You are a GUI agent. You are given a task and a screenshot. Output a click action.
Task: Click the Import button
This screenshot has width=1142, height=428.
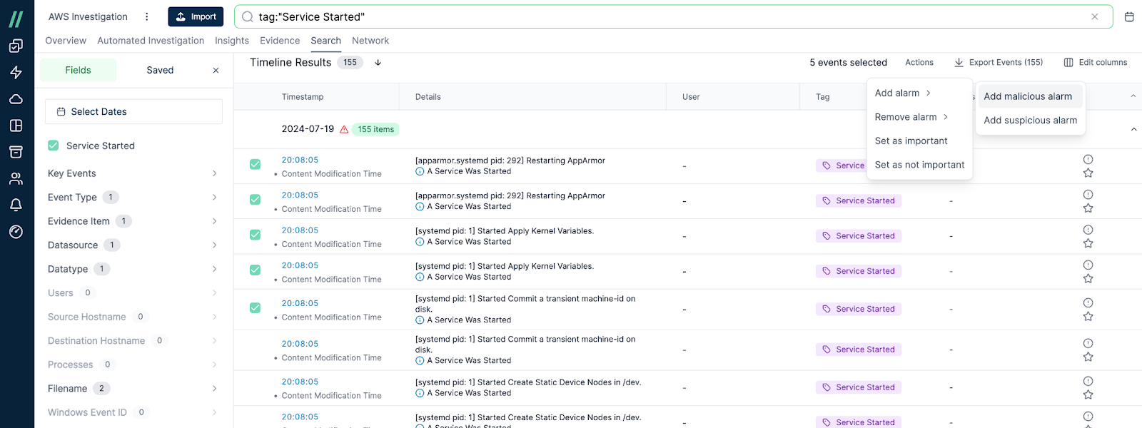pyautogui.click(x=196, y=16)
